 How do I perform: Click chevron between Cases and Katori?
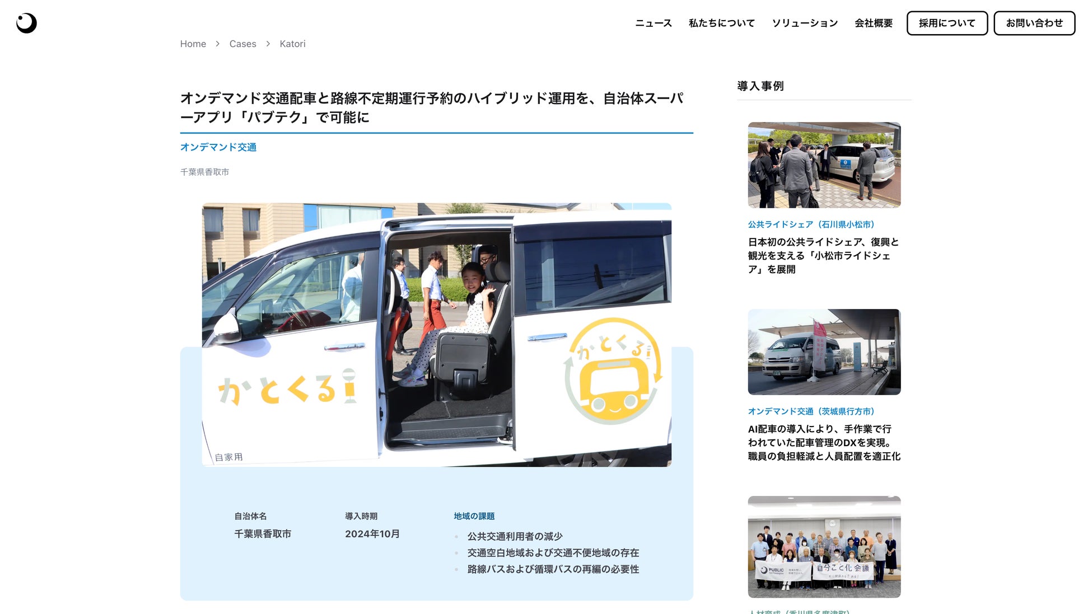(x=268, y=44)
